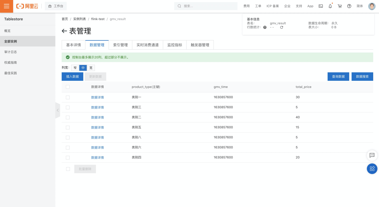Viewport: 379px width, 207px height.
Task: Switch language via 简体
Action: [x=360, y=6]
